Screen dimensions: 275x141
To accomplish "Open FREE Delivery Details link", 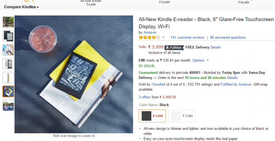I will coord(216,47).
